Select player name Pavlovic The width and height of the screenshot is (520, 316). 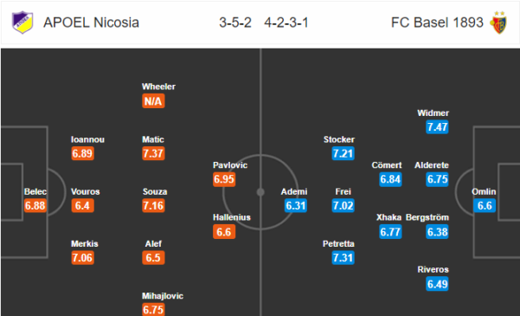(x=230, y=165)
